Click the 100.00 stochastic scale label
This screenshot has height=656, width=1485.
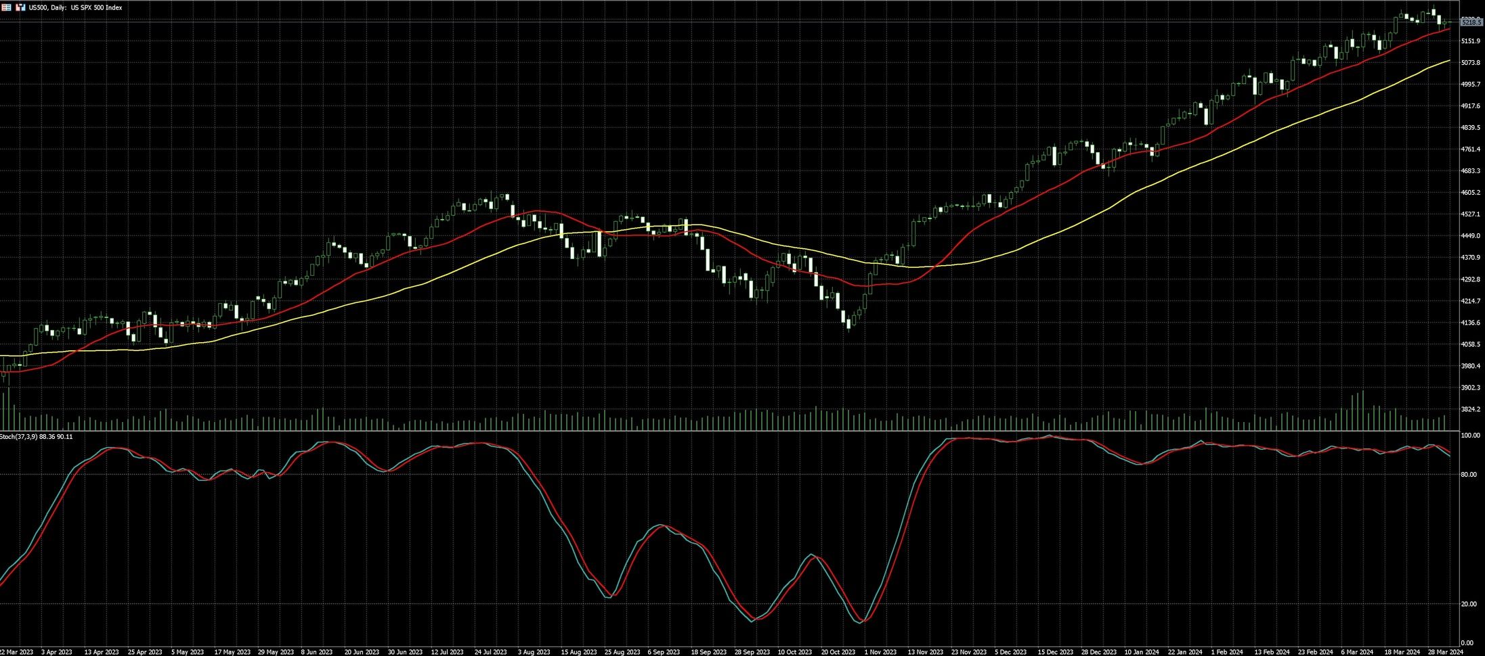(x=1469, y=436)
